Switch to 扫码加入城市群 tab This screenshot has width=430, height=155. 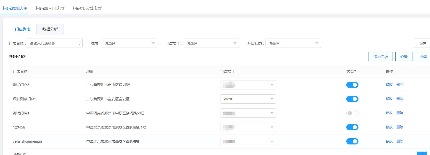(x=87, y=8)
